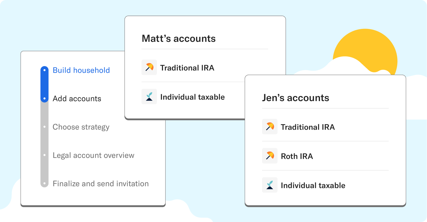Select the Finalize and send invitation step dot

(45, 183)
